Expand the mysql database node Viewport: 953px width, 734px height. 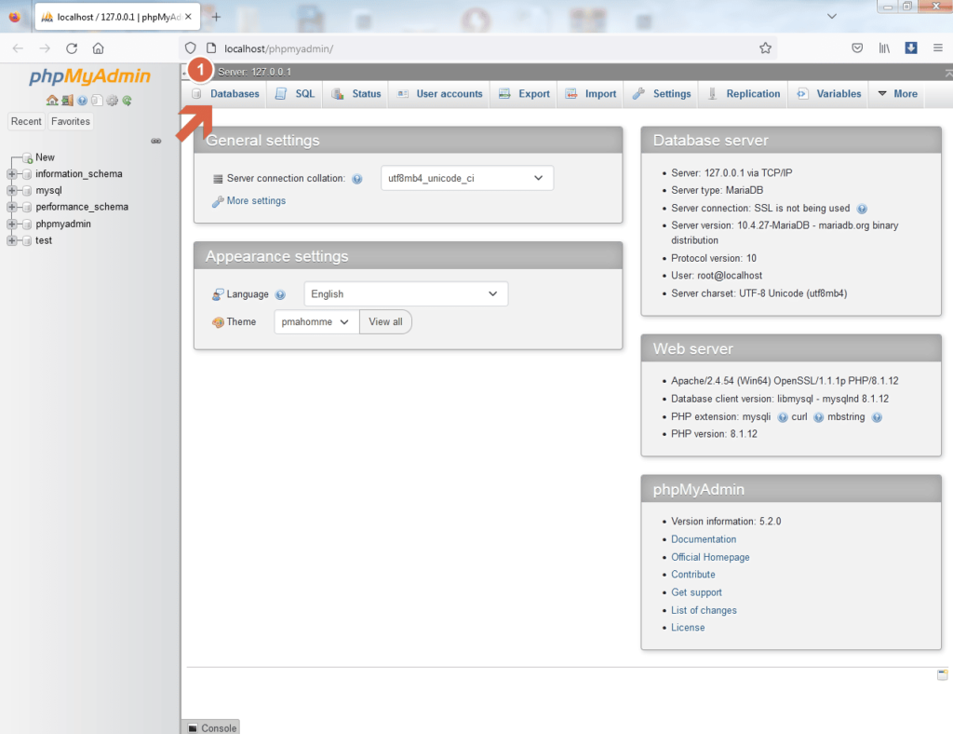11,190
